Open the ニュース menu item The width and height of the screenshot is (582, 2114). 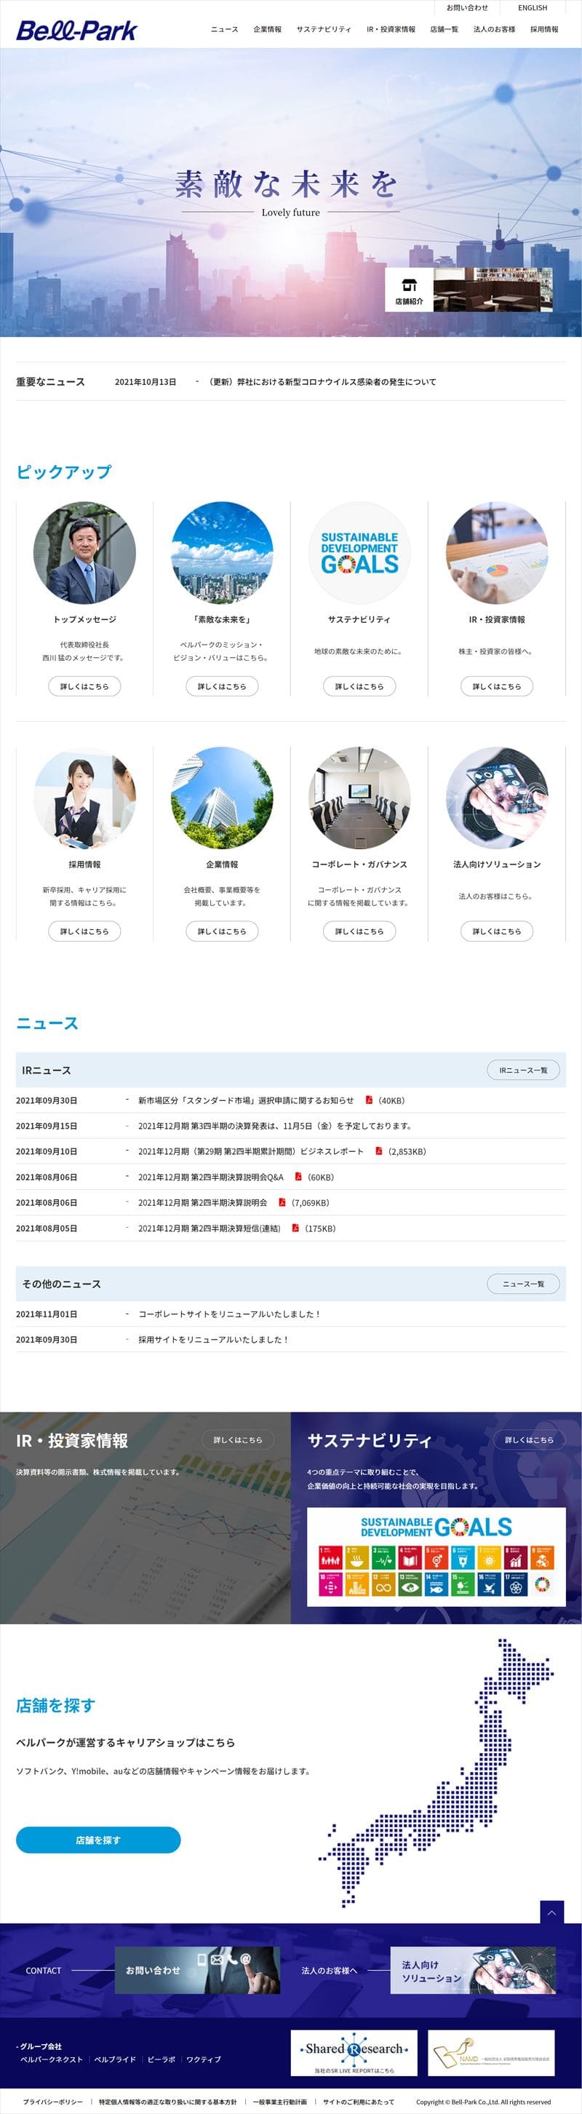(224, 30)
